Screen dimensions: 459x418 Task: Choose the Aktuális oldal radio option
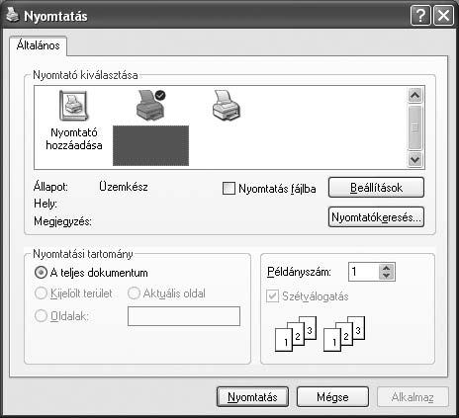(134, 293)
